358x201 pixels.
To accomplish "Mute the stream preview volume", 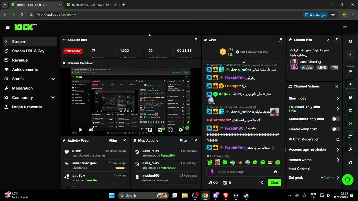I will pyautogui.click(x=91, y=130).
